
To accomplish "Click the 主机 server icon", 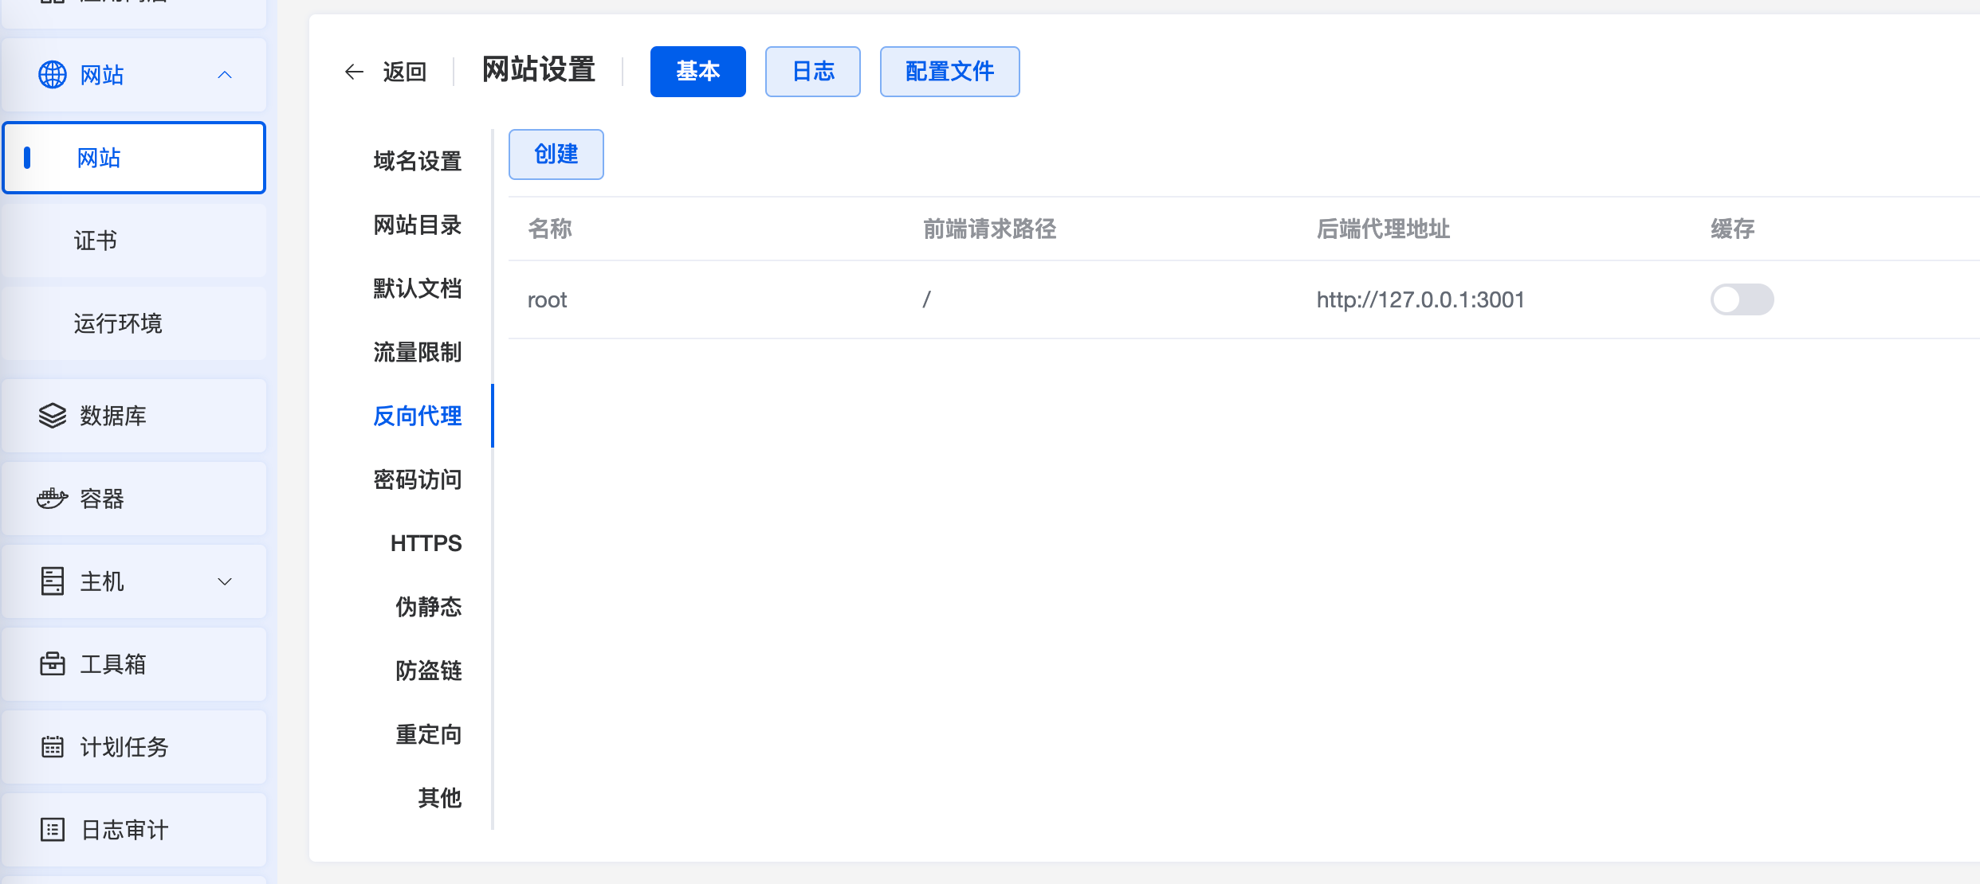I will [x=53, y=581].
